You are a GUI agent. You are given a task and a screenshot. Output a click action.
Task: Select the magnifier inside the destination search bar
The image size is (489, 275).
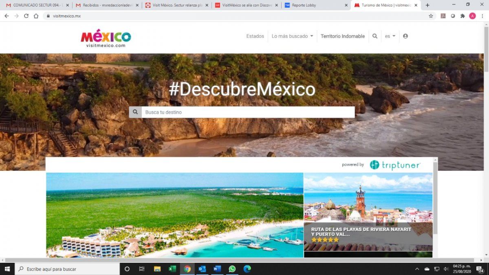[x=135, y=112]
